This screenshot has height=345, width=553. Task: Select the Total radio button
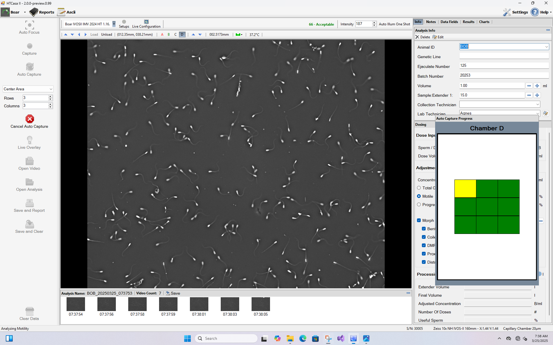point(419,188)
